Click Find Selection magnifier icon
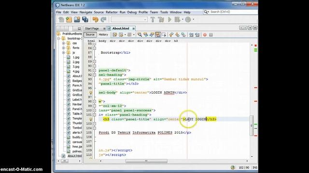The height and width of the screenshot is (173, 309). coord(140,35)
